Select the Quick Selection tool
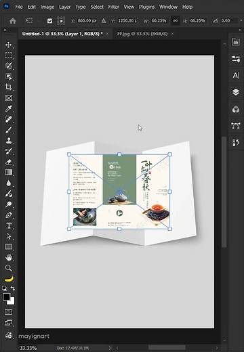Viewport: 244px width, 352px height. click(9, 66)
